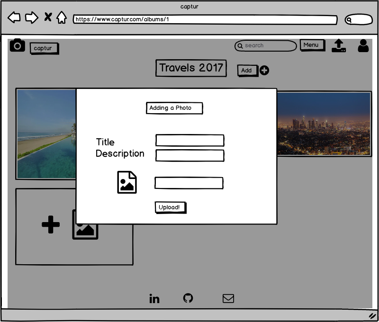379x322 pixels.
Task: Click the browser back arrow
Action: point(14,18)
